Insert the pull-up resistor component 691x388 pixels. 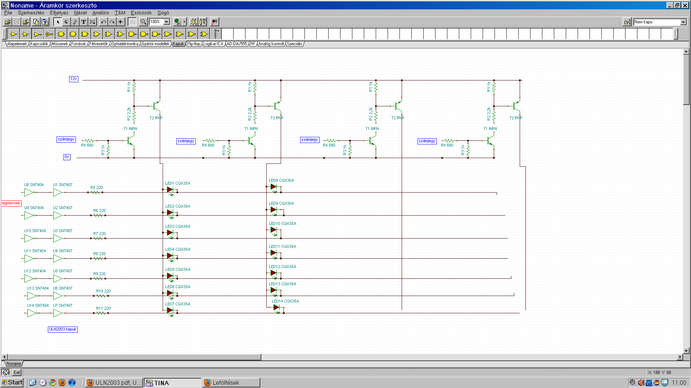[x=216, y=34]
